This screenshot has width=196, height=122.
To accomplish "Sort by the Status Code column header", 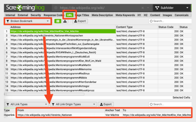I will (168, 27).
